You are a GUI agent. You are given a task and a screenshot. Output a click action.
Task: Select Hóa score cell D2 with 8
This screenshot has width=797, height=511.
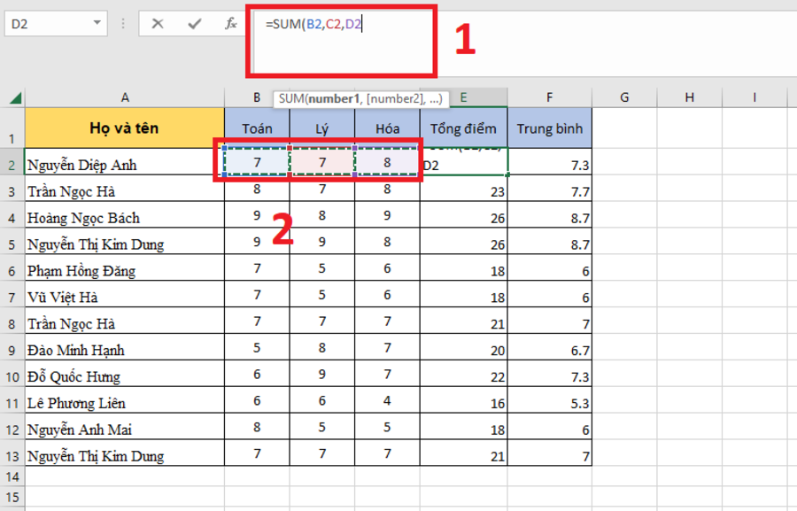click(387, 162)
